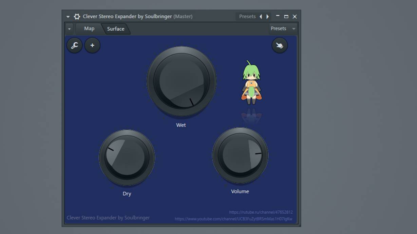Image resolution: width=417 pixels, height=234 pixels.
Task: Click the round hand icon button at top right
Action: point(280,45)
